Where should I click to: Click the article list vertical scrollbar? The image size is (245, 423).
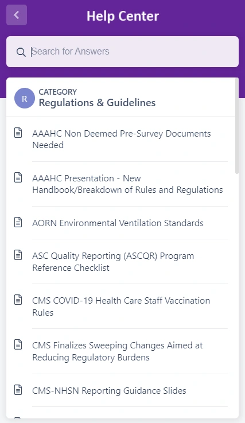[x=237, y=126]
